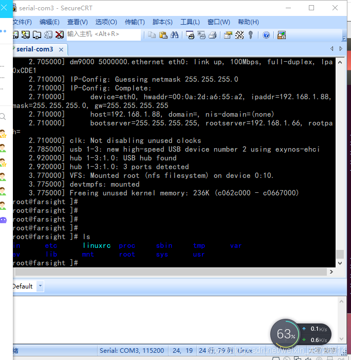The image size is (351, 360).
Task: Click 'linuxrc' in ls output
Action: (x=97, y=245)
